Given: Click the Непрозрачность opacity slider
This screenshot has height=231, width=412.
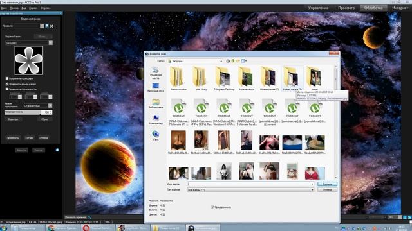Looking at the screenshot, I should (23, 112).
